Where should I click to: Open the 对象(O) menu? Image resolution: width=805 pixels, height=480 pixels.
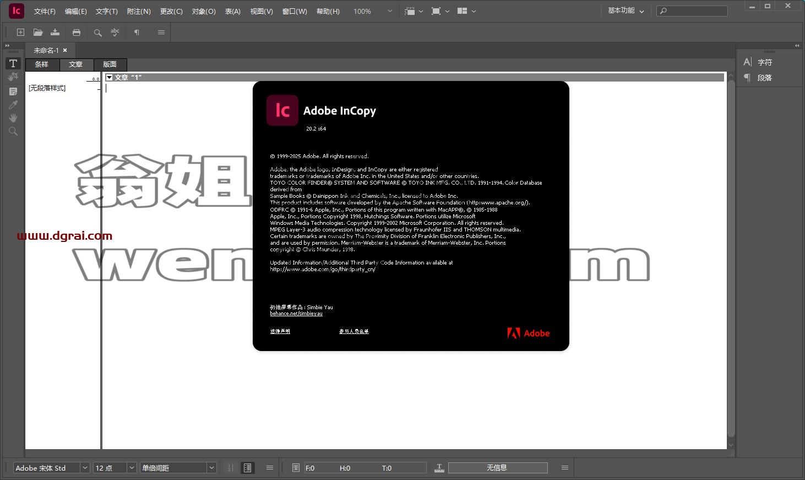pos(204,11)
